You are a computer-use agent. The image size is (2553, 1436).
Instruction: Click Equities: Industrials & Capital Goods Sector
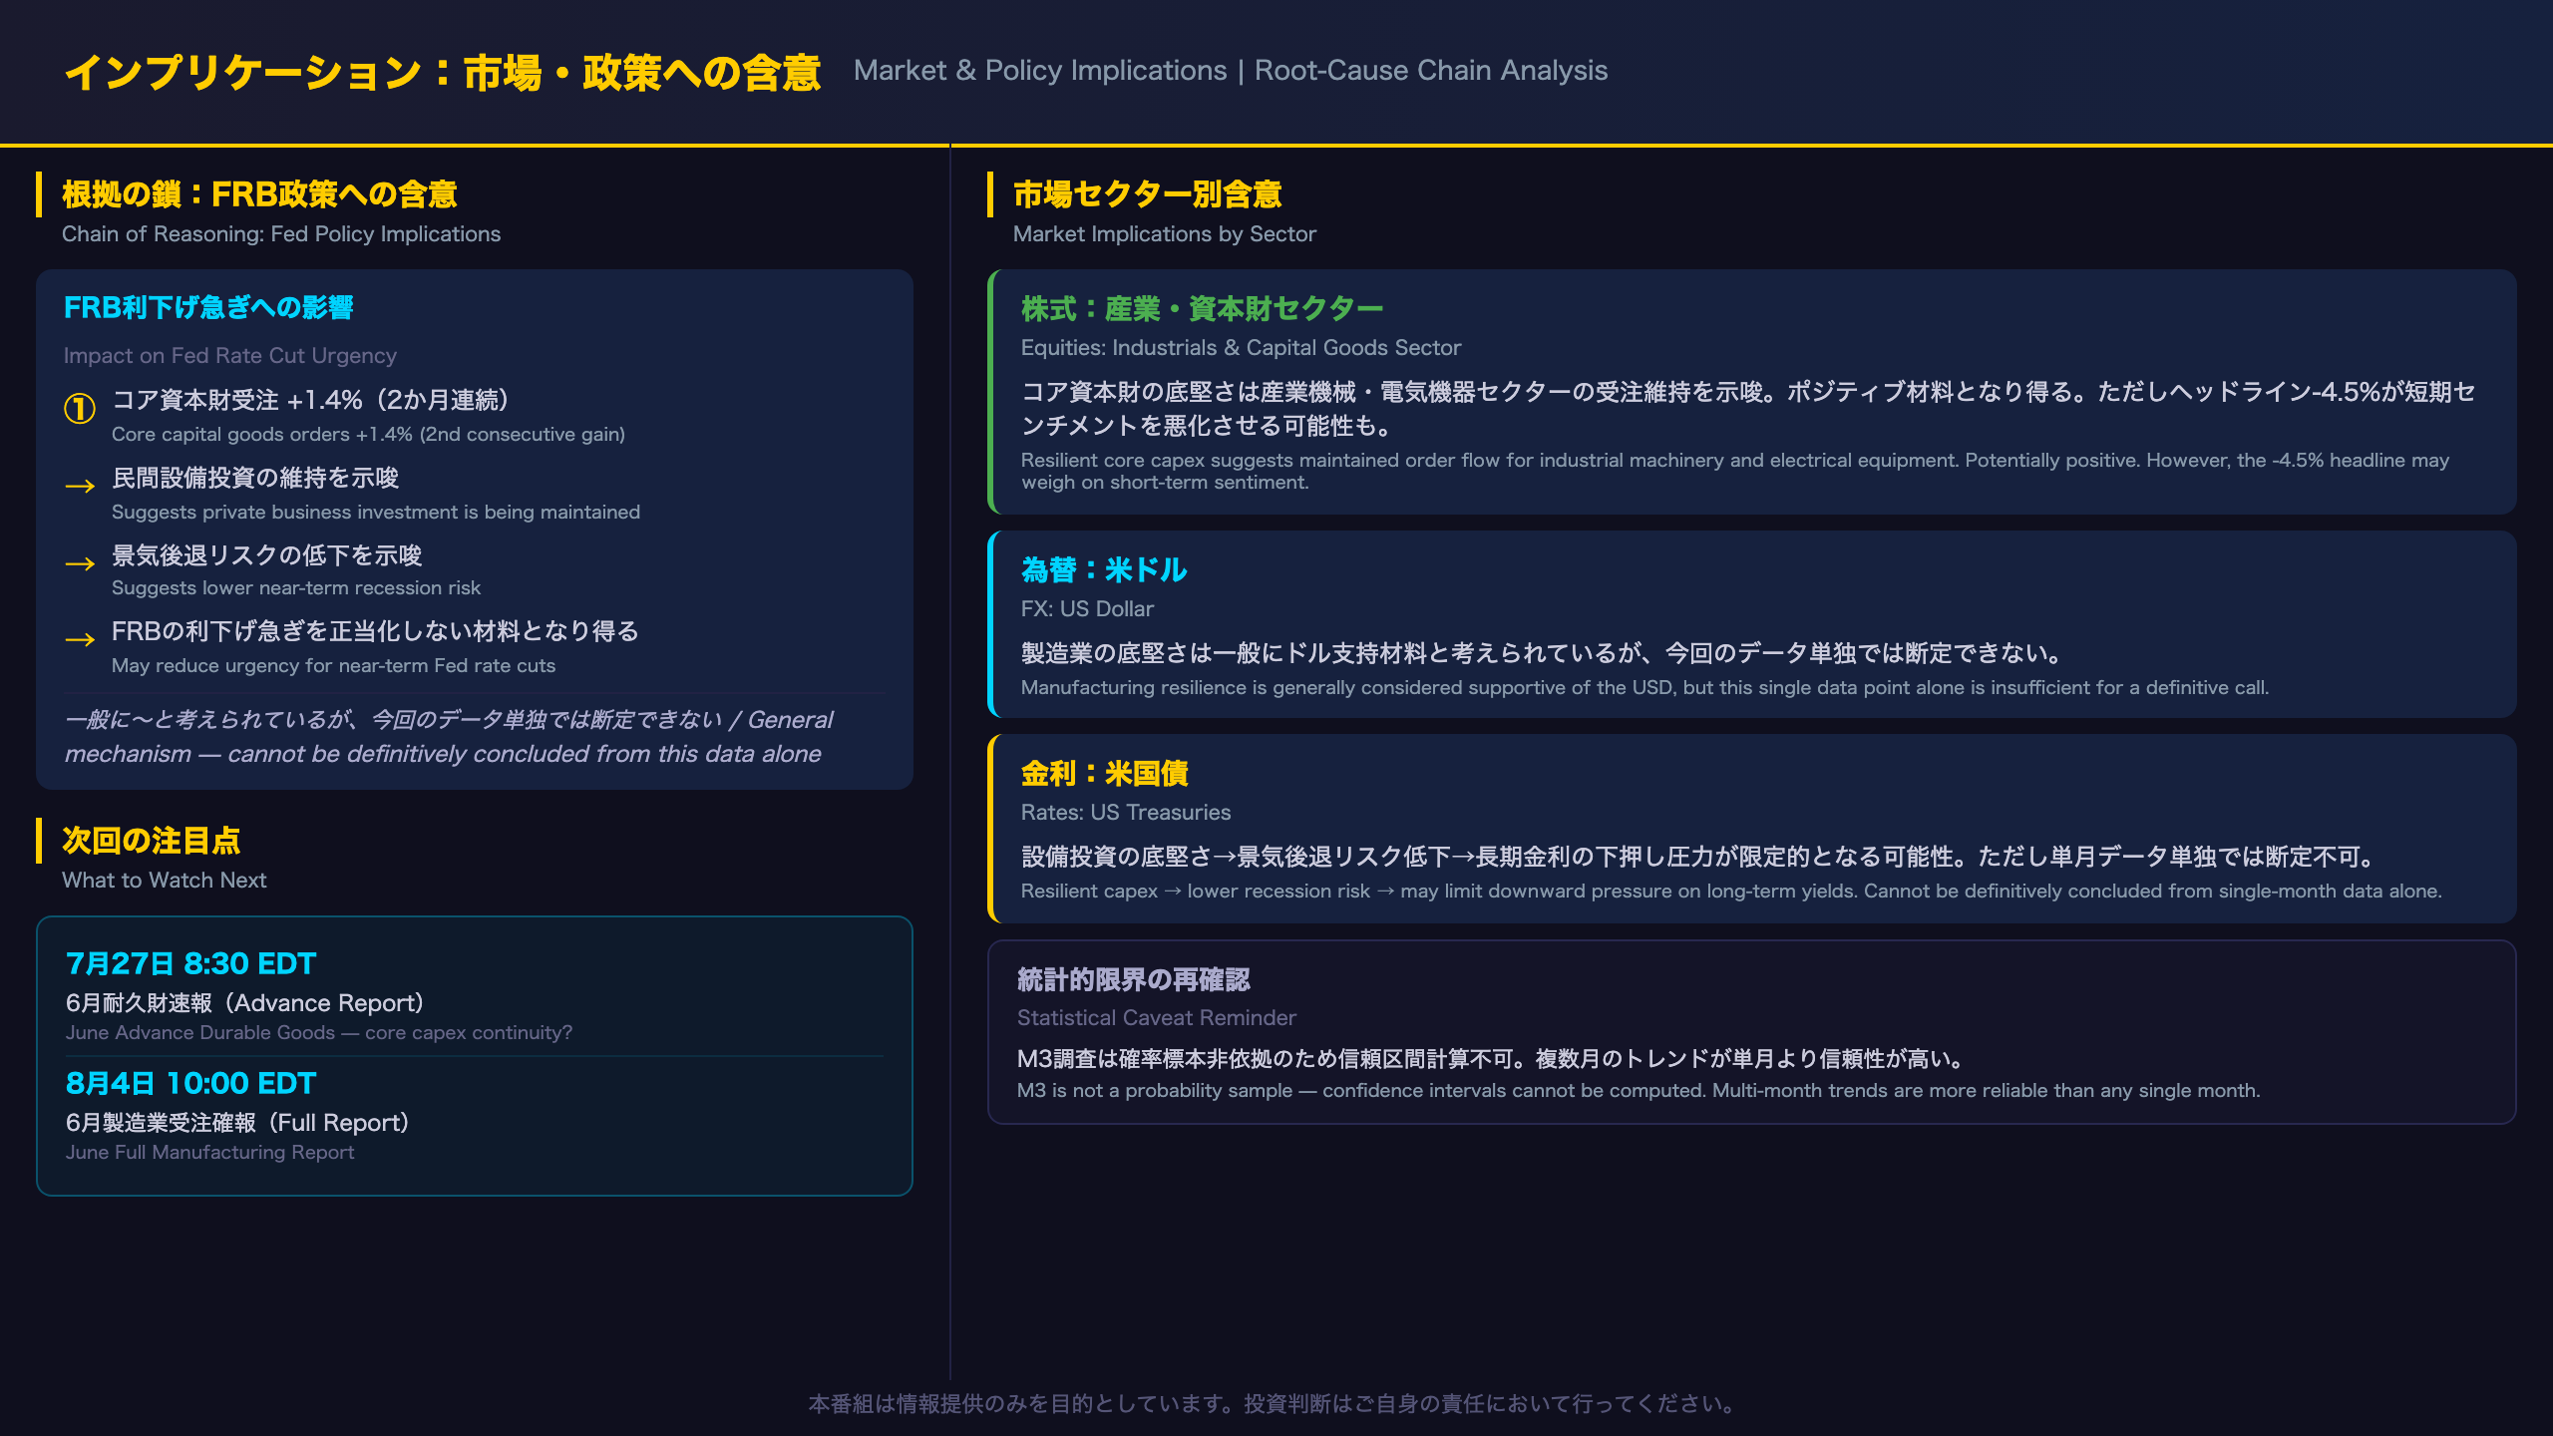[1241, 348]
